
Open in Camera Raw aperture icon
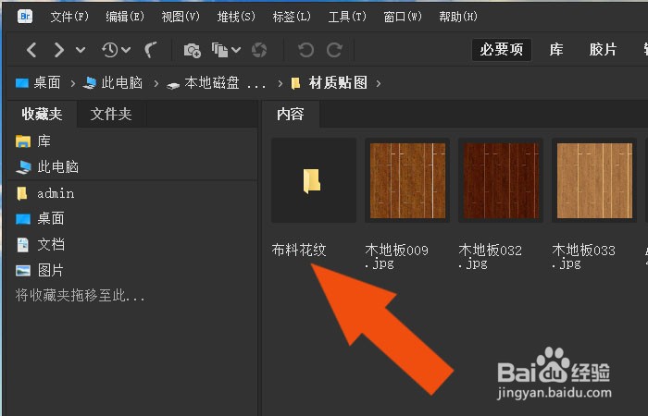coord(259,50)
